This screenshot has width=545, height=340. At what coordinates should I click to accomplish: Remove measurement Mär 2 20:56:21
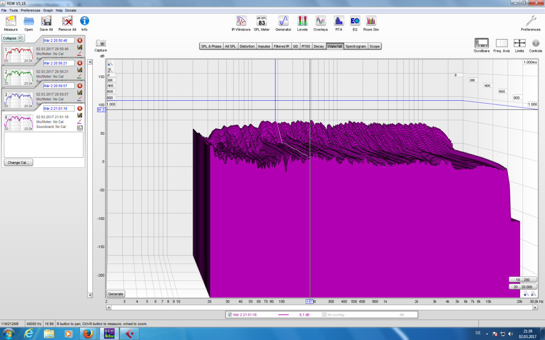click(80, 63)
